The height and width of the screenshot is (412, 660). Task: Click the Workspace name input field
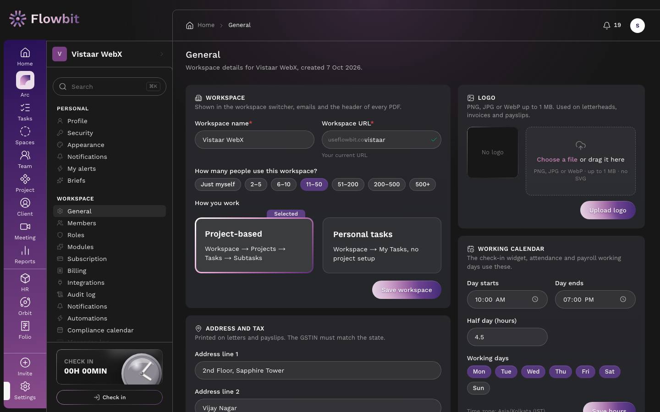(254, 140)
